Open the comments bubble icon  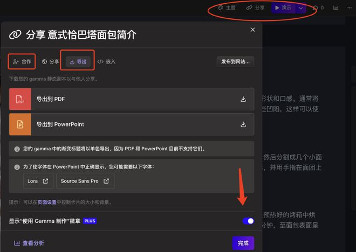tap(316, 8)
